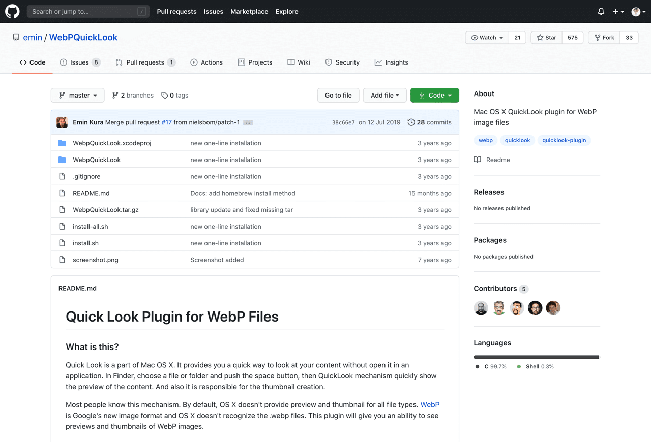Click the first contributor avatar
The width and height of the screenshot is (651, 442).
(481, 308)
